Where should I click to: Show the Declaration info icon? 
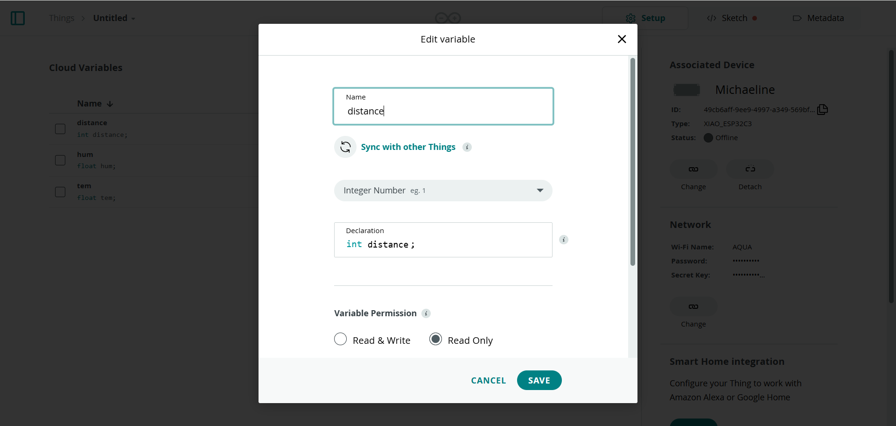click(564, 240)
